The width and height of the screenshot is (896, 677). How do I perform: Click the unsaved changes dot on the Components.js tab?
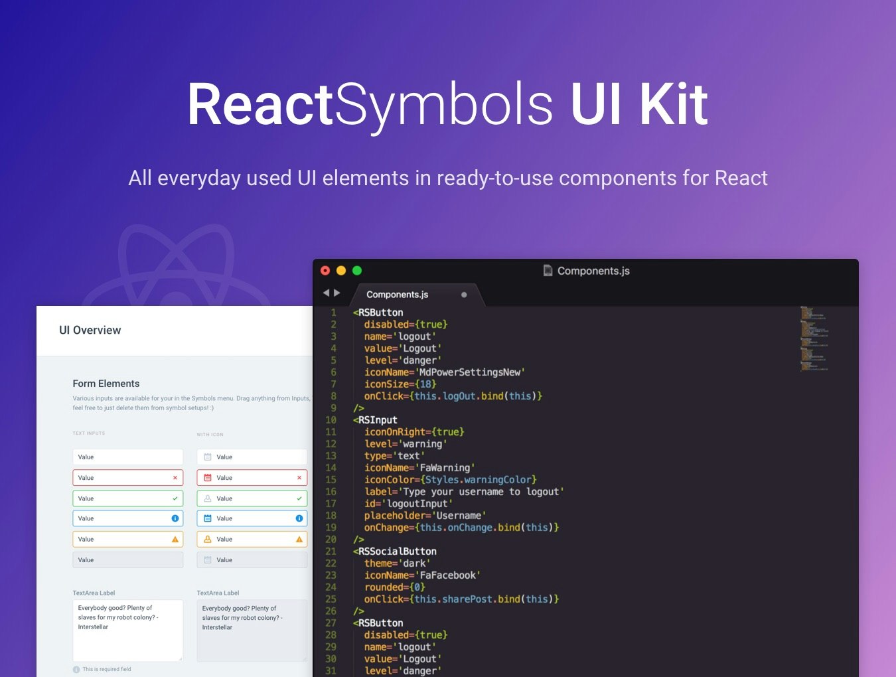pyautogui.click(x=464, y=294)
